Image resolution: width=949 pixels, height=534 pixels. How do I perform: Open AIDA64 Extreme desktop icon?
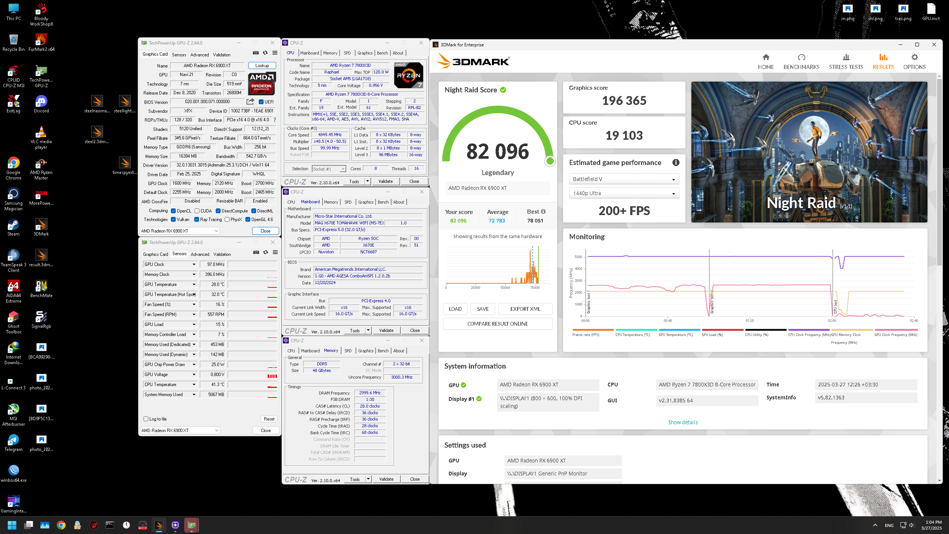pos(13,291)
